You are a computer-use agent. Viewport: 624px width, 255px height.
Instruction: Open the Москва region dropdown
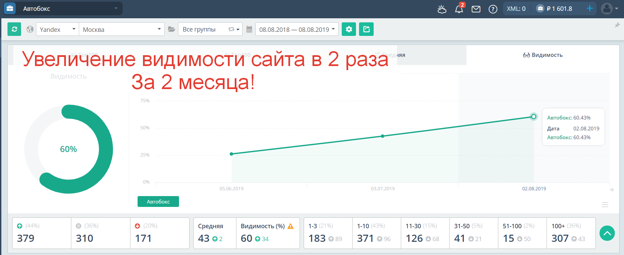coord(122,29)
